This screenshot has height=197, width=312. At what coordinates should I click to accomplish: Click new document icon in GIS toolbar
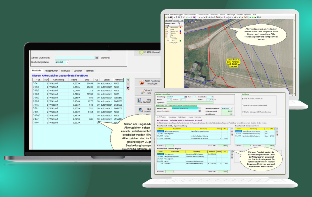pos(166,18)
